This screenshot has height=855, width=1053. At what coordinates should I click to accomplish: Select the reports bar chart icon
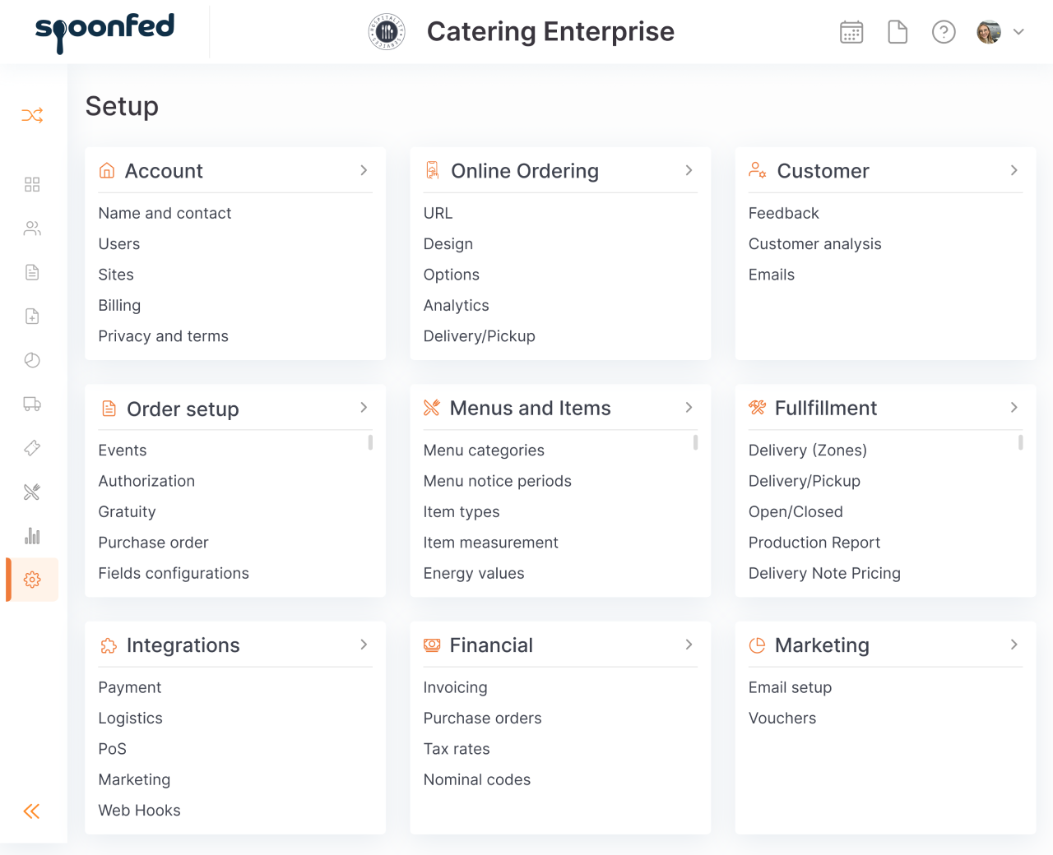[x=32, y=535]
